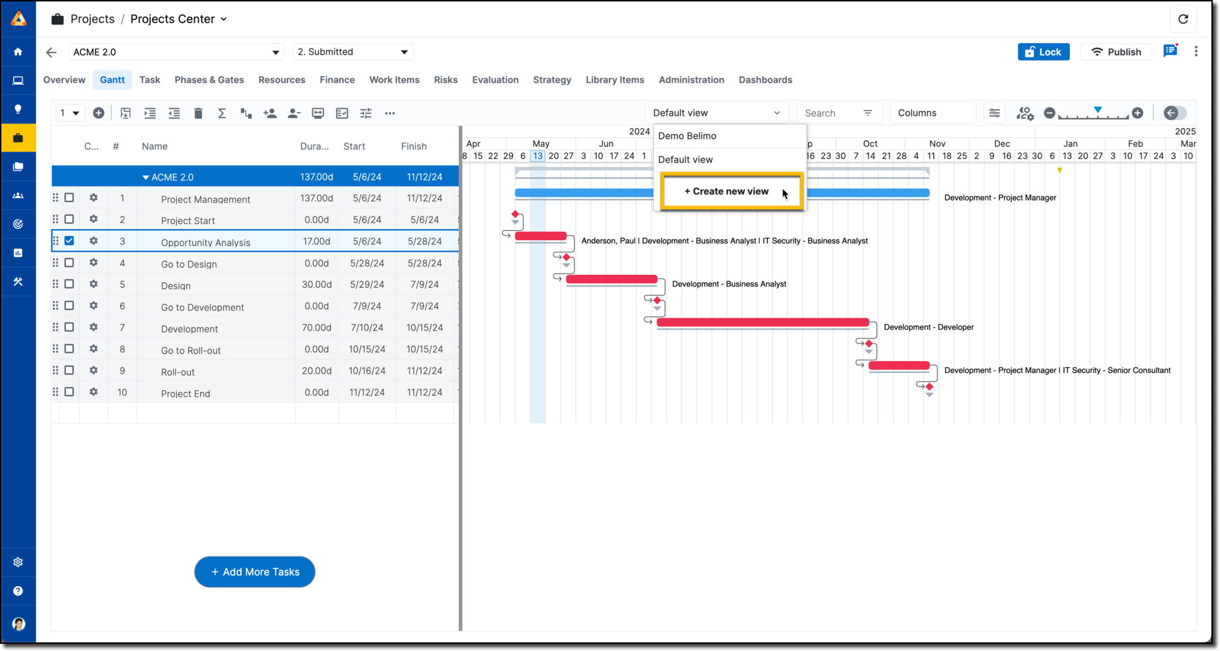Image resolution: width=1220 pixels, height=651 pixels.
Task: Click the add task plus icon
Action: (98, 113)
